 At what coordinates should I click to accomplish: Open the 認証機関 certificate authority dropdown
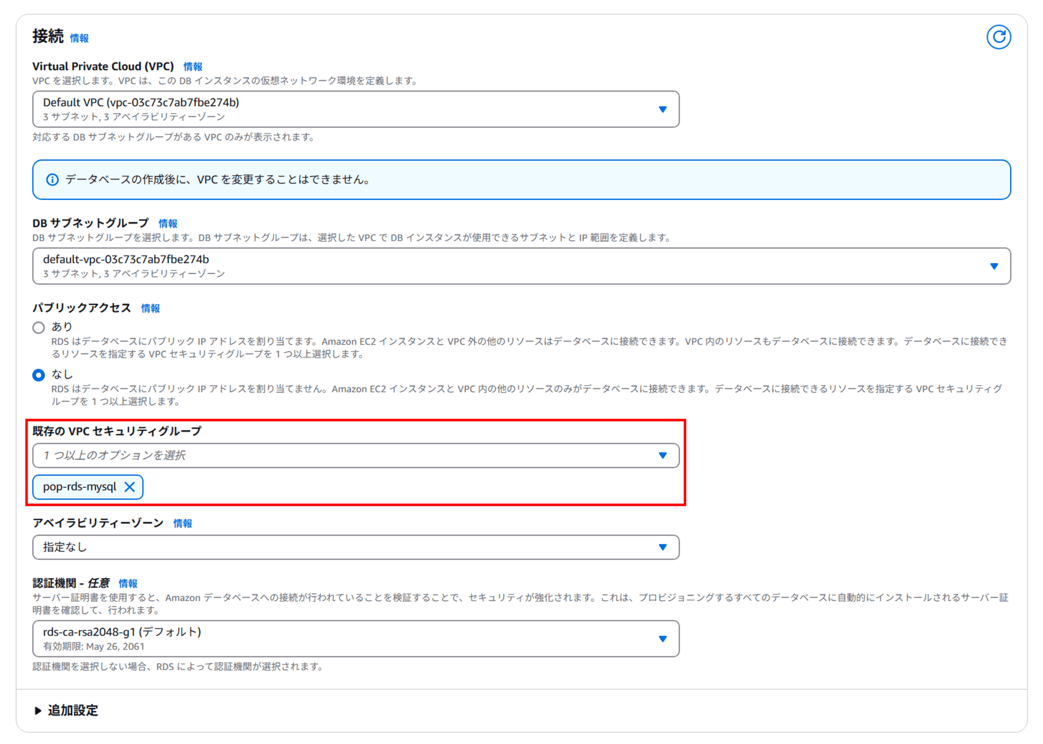click(356, 639)
